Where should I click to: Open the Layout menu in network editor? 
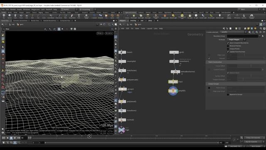tap(150, 29)
